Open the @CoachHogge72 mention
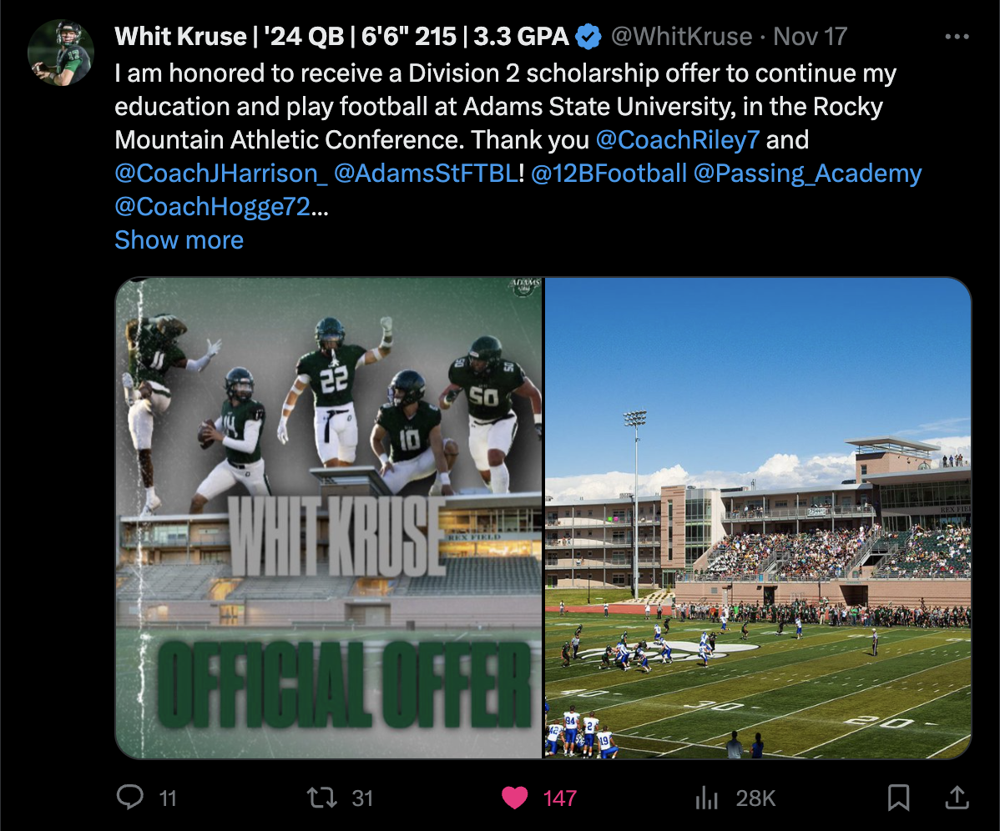Image resolution: width=1000 pixels, height=831 pixels. point(212,206)
